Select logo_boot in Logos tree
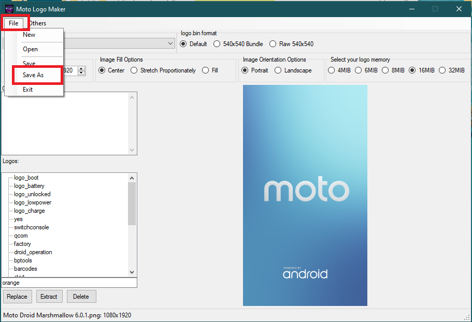The height and width of the screenshot is (322, 472). 26,178
